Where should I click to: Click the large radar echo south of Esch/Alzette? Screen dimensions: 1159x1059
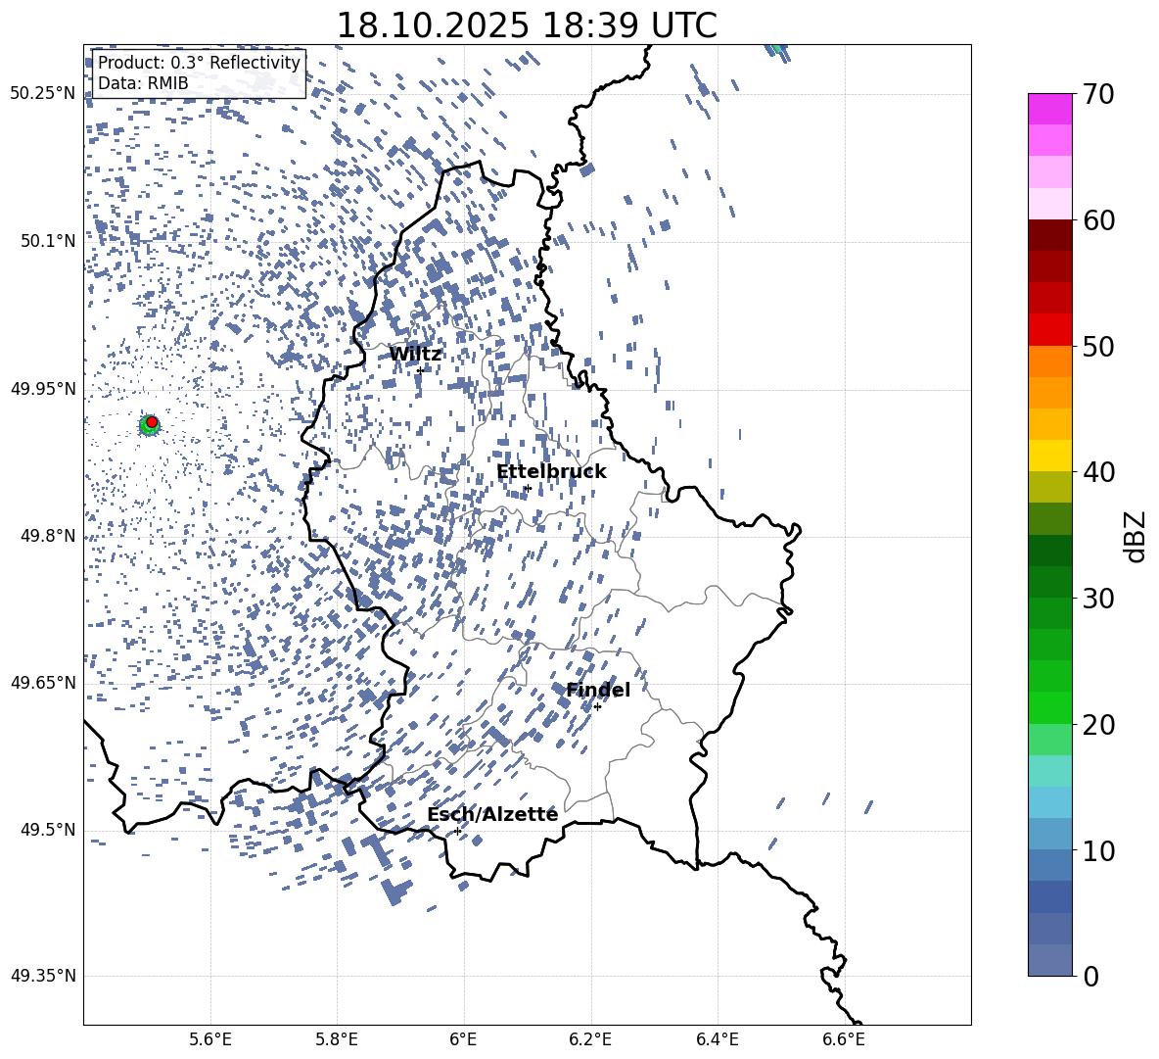point(396,891)
